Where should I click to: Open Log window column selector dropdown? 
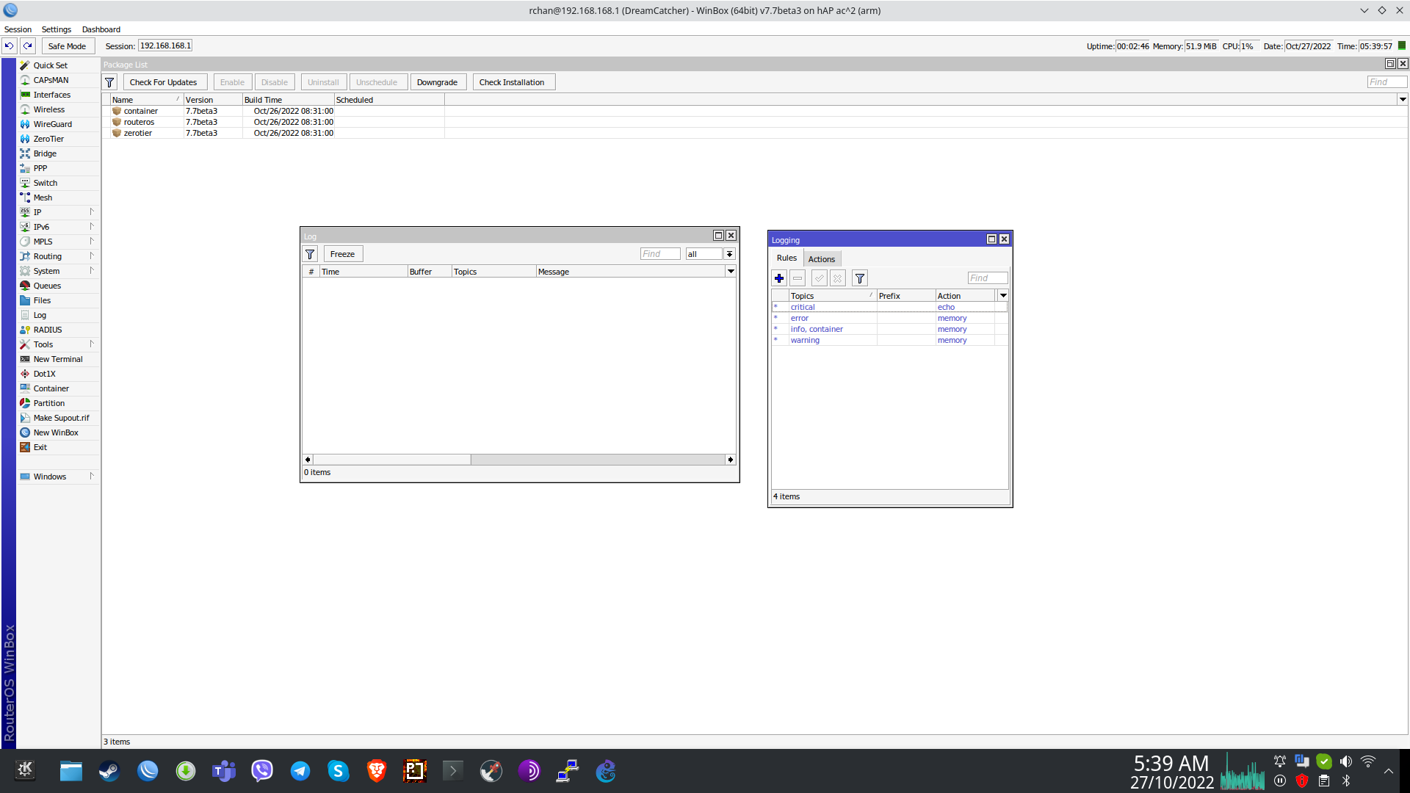731,272
